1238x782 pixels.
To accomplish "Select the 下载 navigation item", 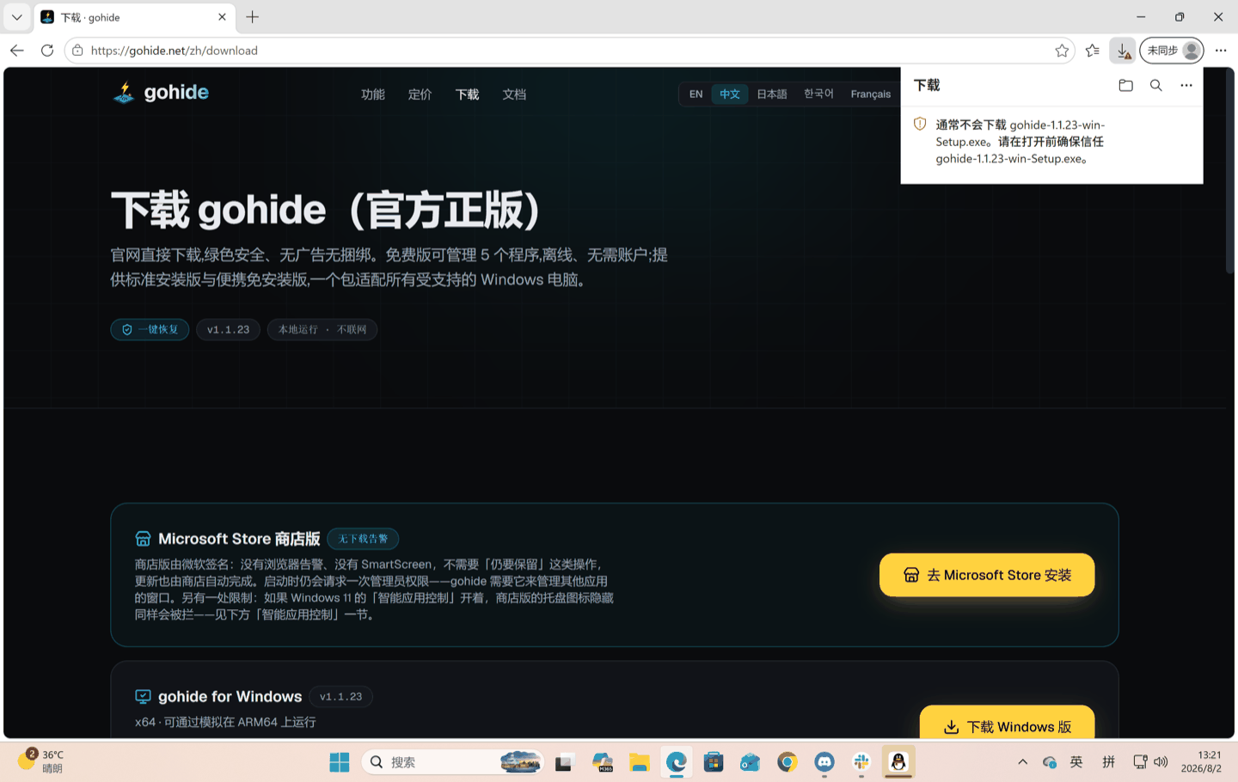I will [468, 95].
